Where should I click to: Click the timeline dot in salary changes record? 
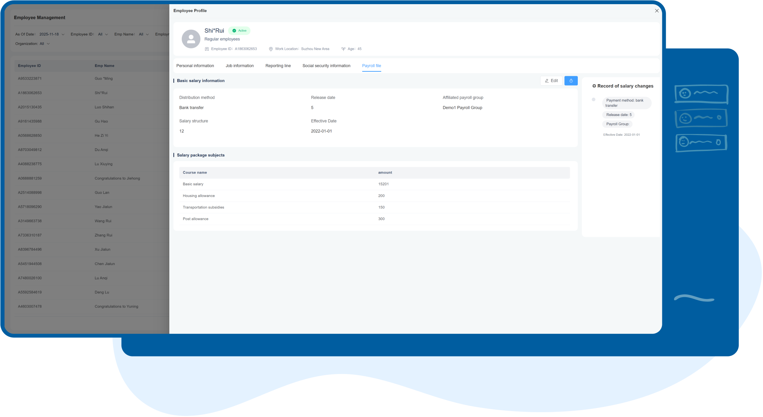pos(593,99)
